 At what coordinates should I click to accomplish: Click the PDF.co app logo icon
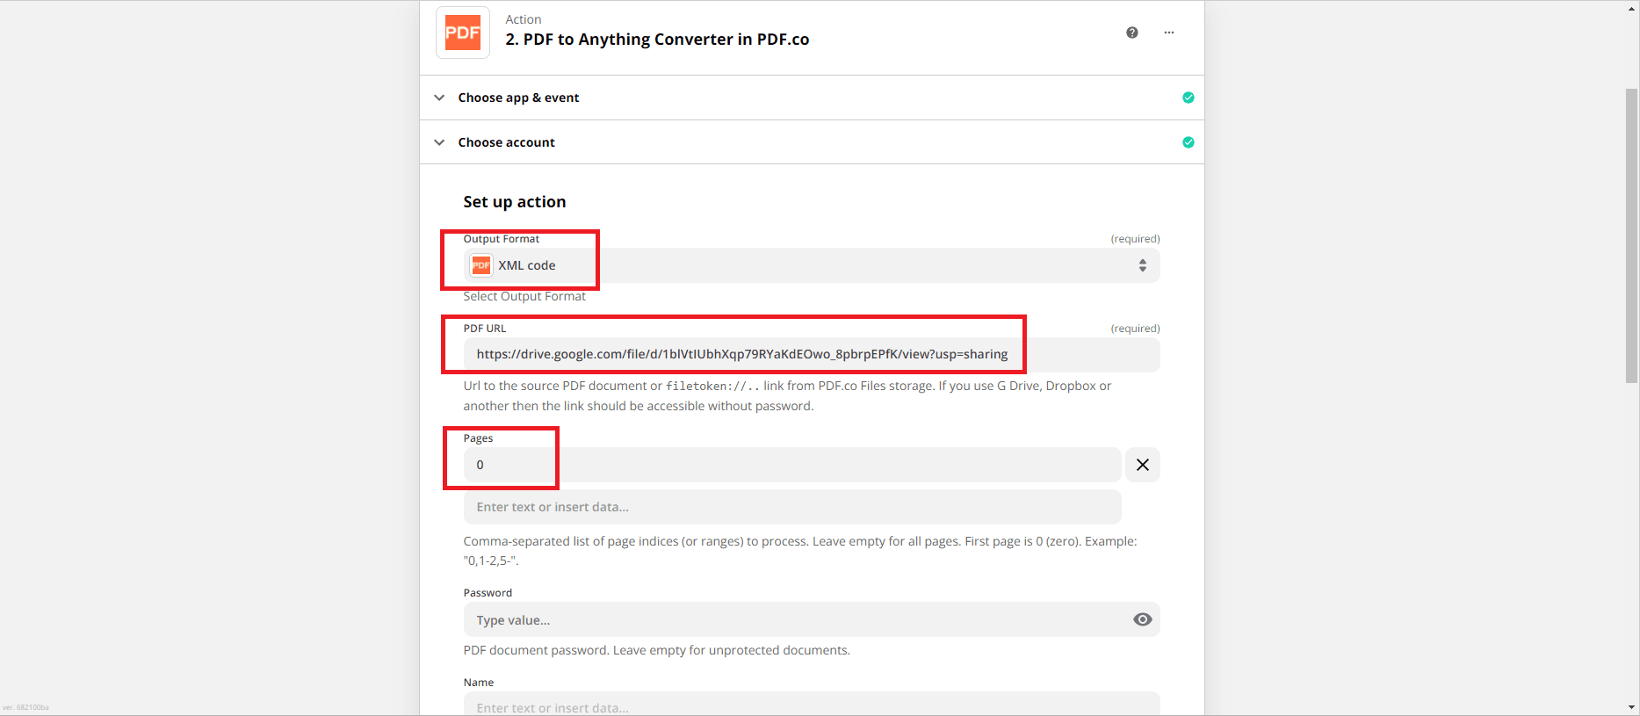[x=463, y=33]
